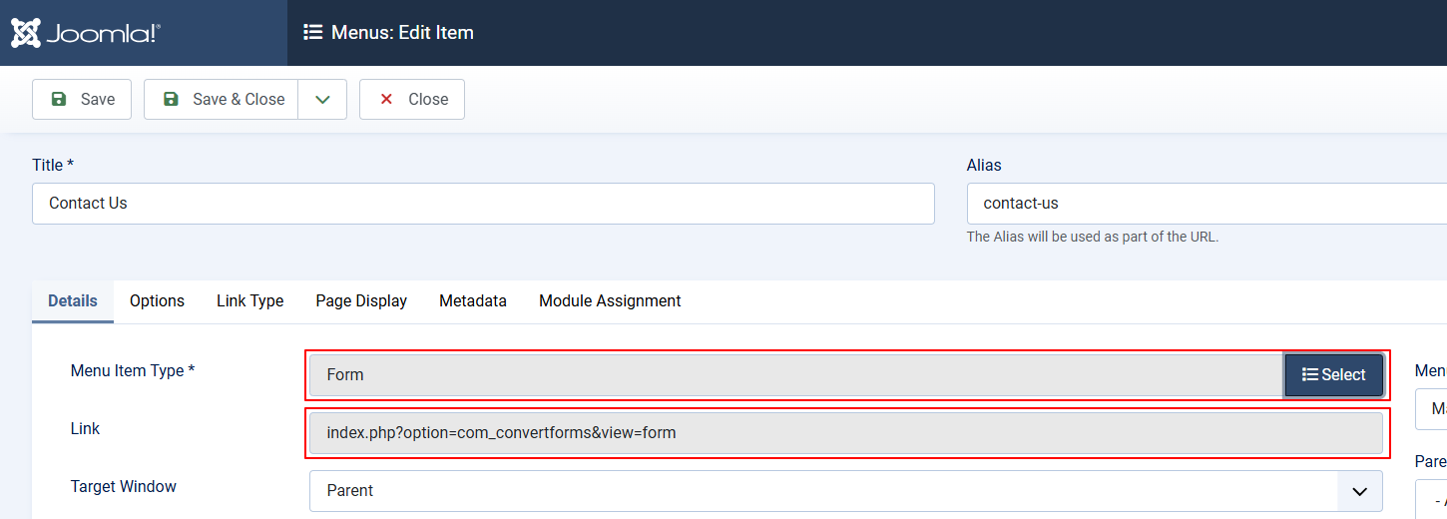The width and height of the screenshot is (1447, 519).
Task: Open the Link Type tab
Action: pyautogui.click(x=249, y=301)
